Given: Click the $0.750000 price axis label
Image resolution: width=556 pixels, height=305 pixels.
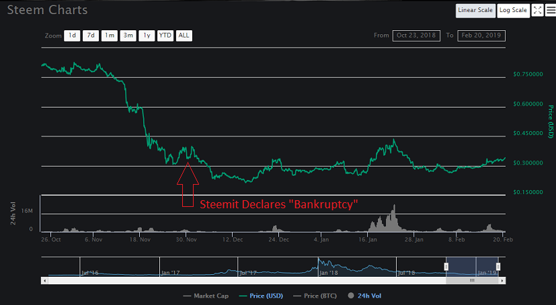Looking at the screenshot, I should coord(528,75).
